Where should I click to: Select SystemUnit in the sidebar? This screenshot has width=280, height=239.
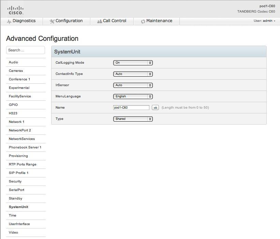click(26, 207)
